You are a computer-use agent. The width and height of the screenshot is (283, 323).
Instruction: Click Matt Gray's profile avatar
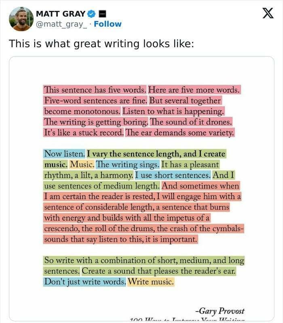pyautogui.click(x=21, y=19)
